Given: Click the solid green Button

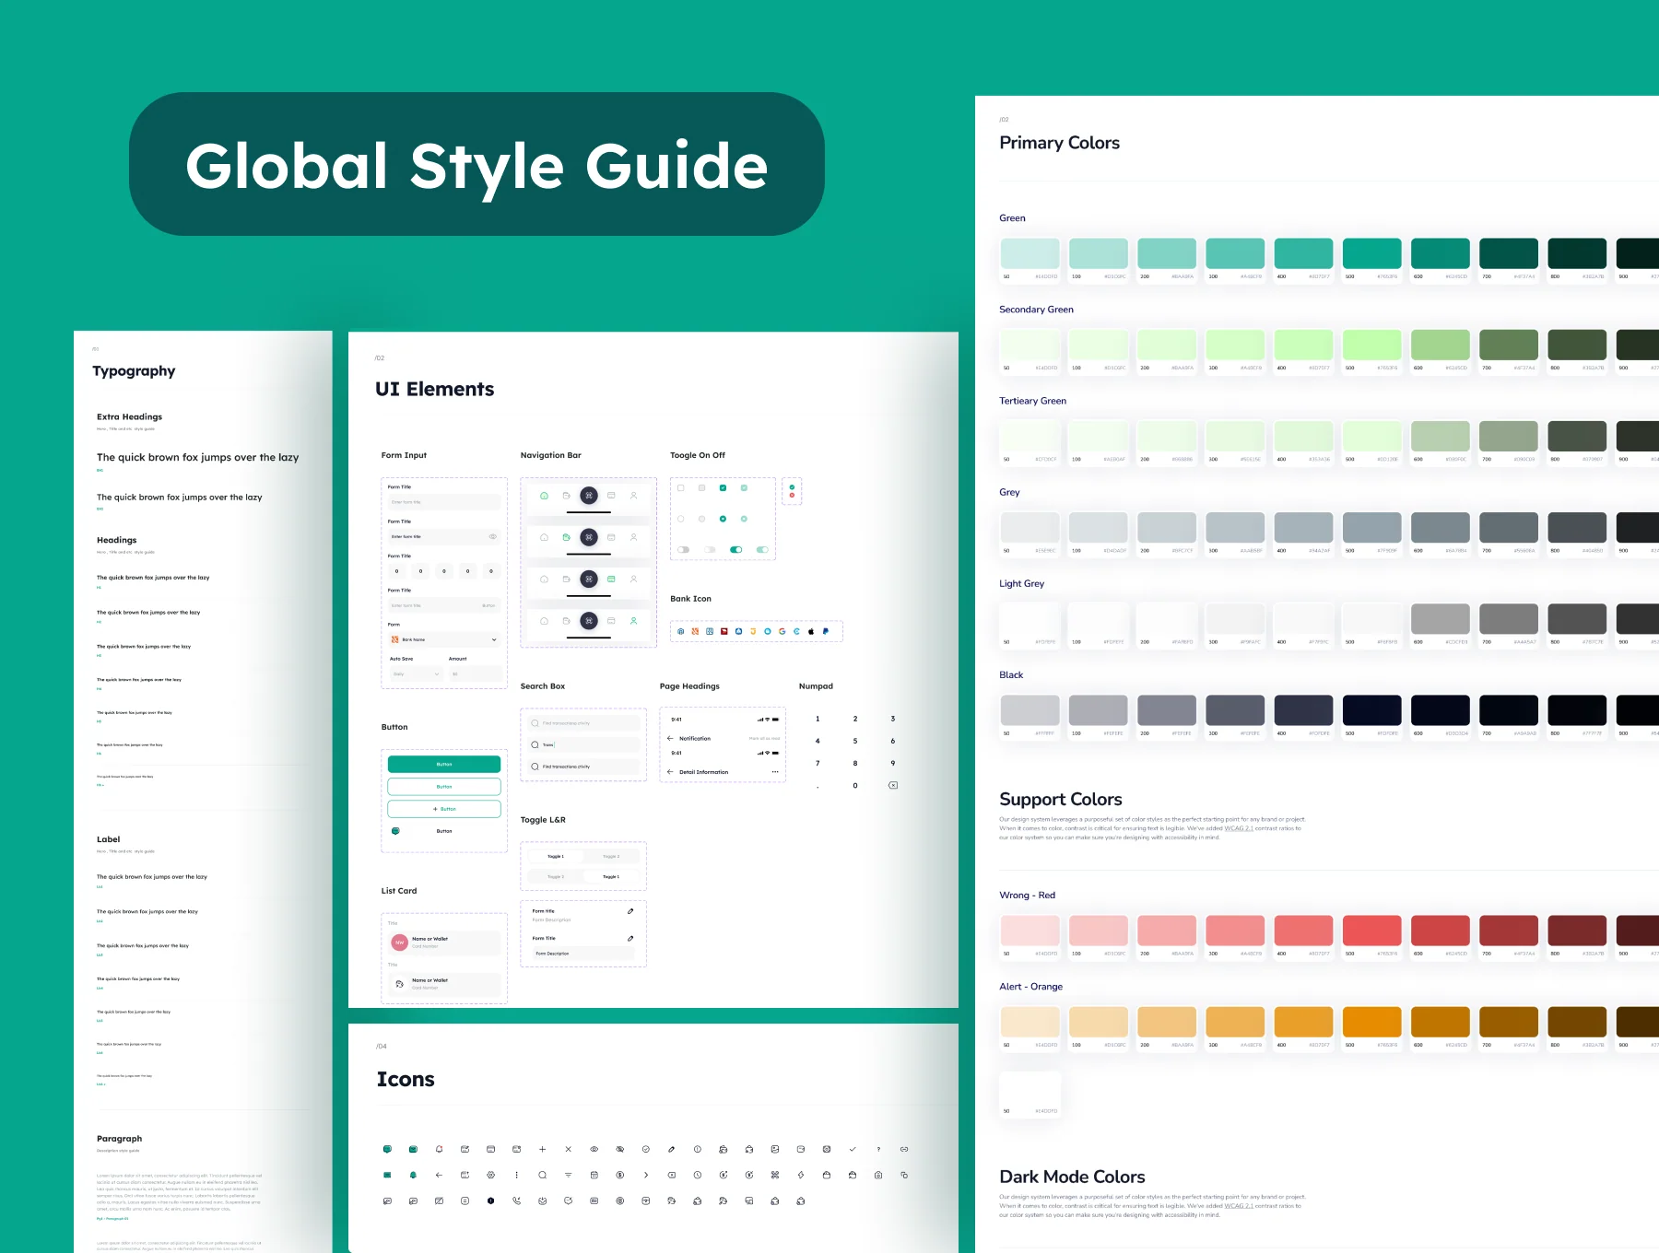Looking at the screenshot, I should click(444, 764).
